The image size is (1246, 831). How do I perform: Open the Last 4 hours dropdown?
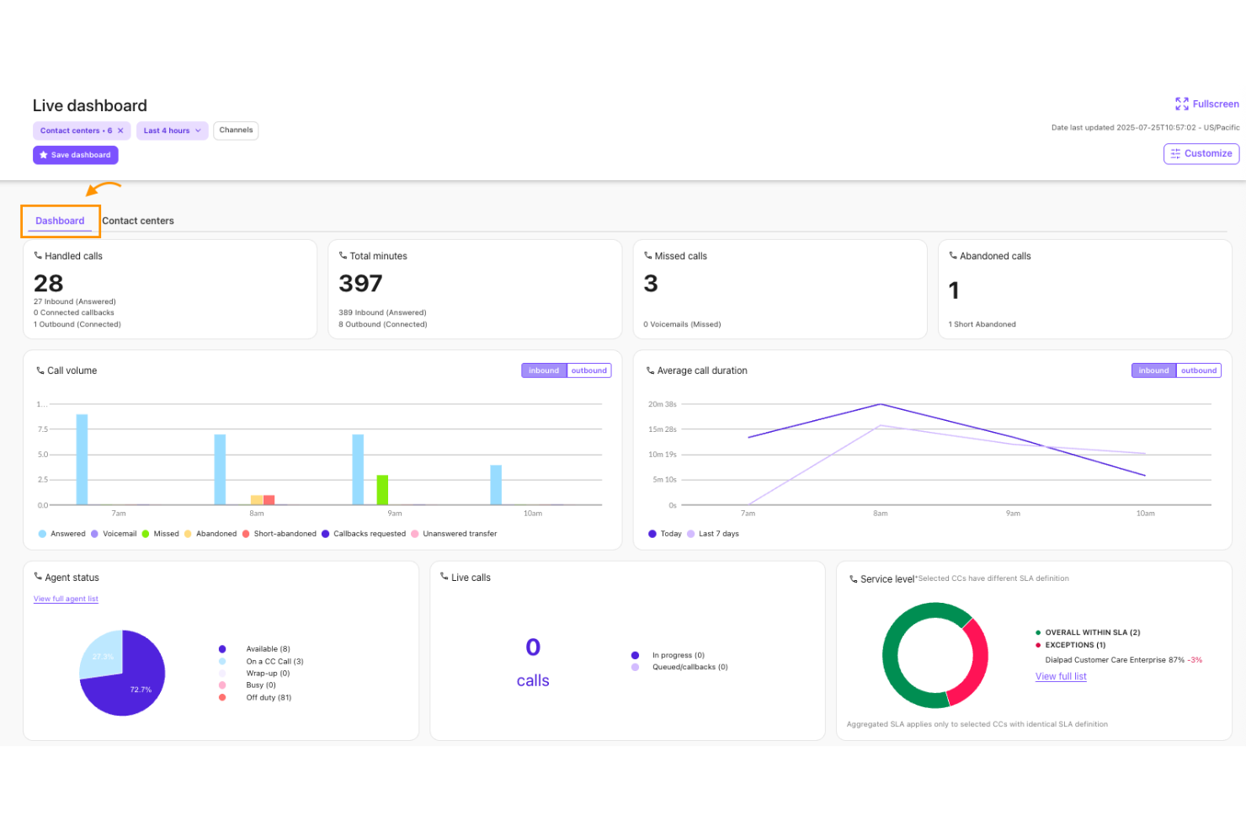171,131
